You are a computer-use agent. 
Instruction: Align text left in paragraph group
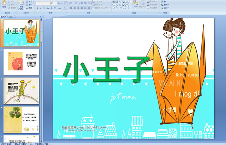71,8
